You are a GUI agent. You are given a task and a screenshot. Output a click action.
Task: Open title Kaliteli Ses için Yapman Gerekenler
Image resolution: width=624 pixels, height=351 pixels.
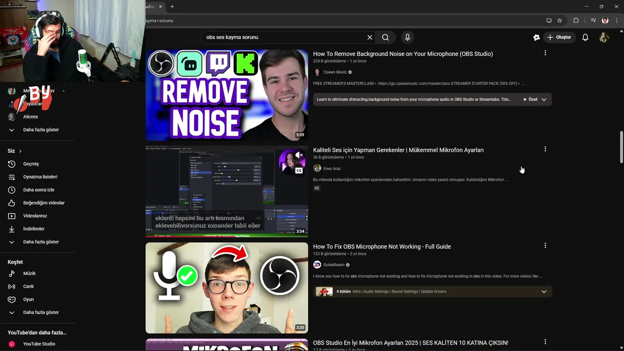coord(398,150)
